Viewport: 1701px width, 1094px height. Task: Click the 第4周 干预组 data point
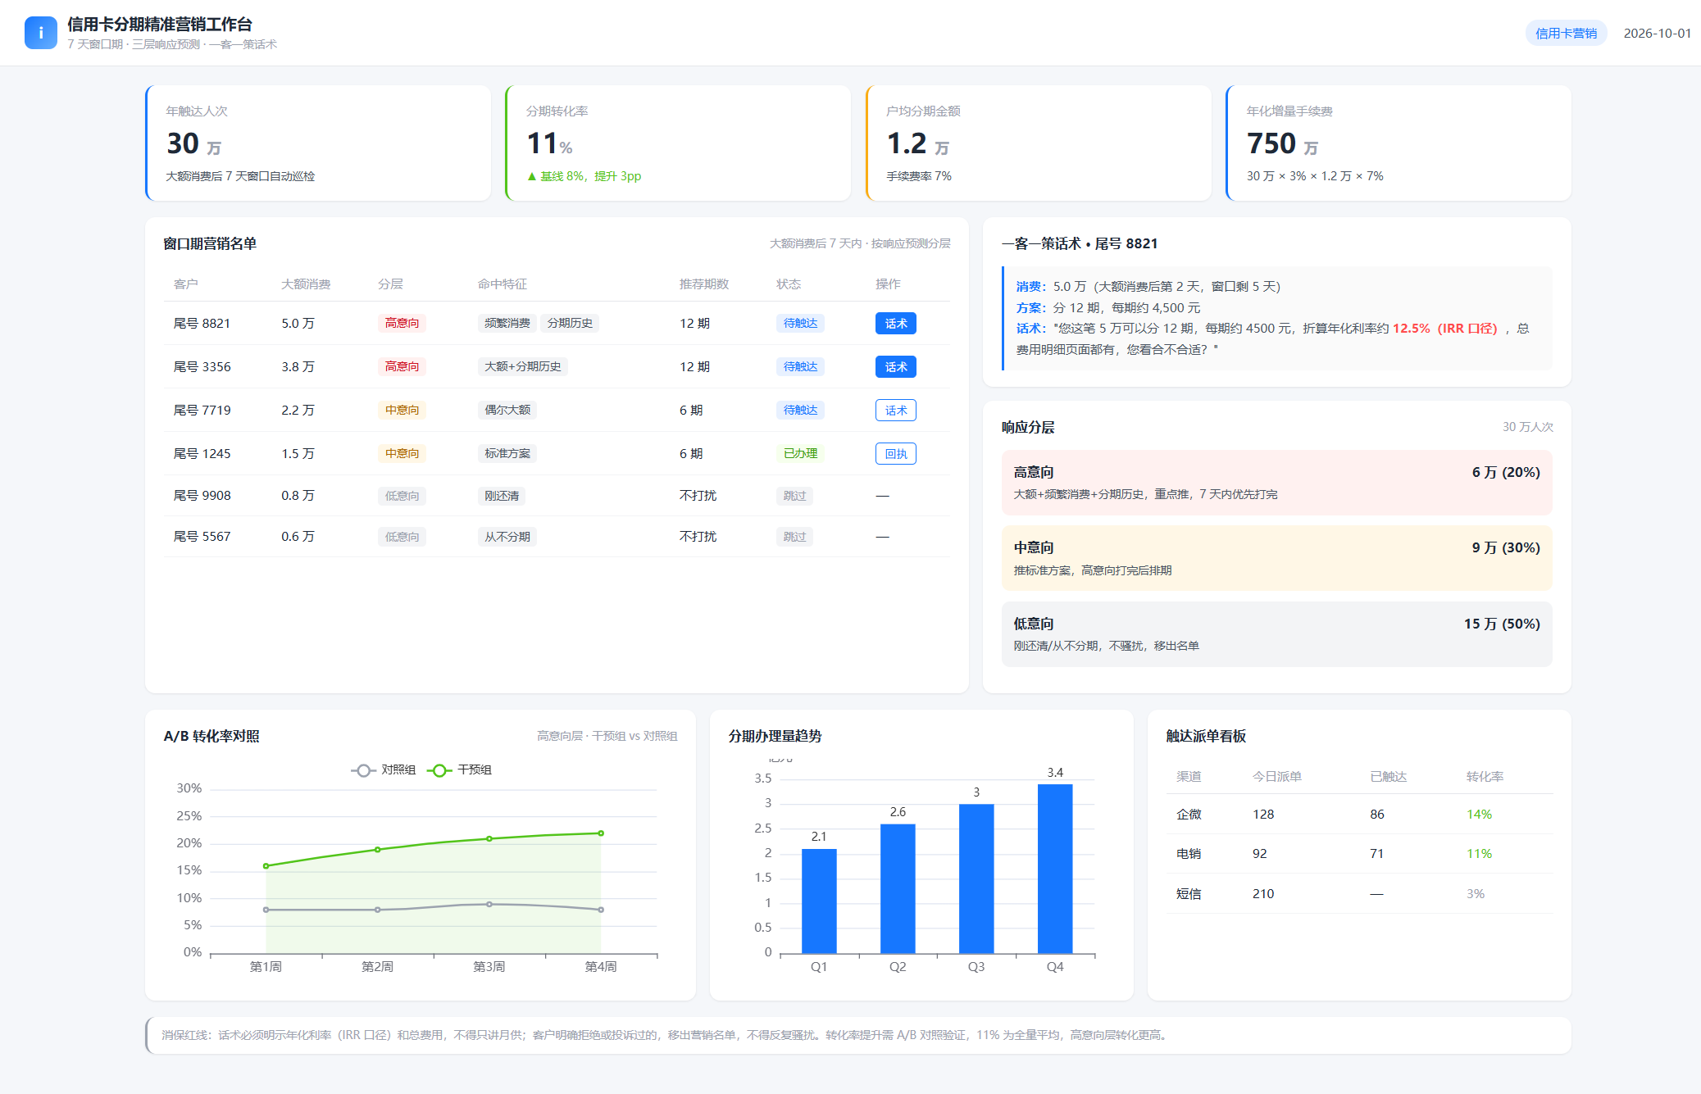(601, 833)
